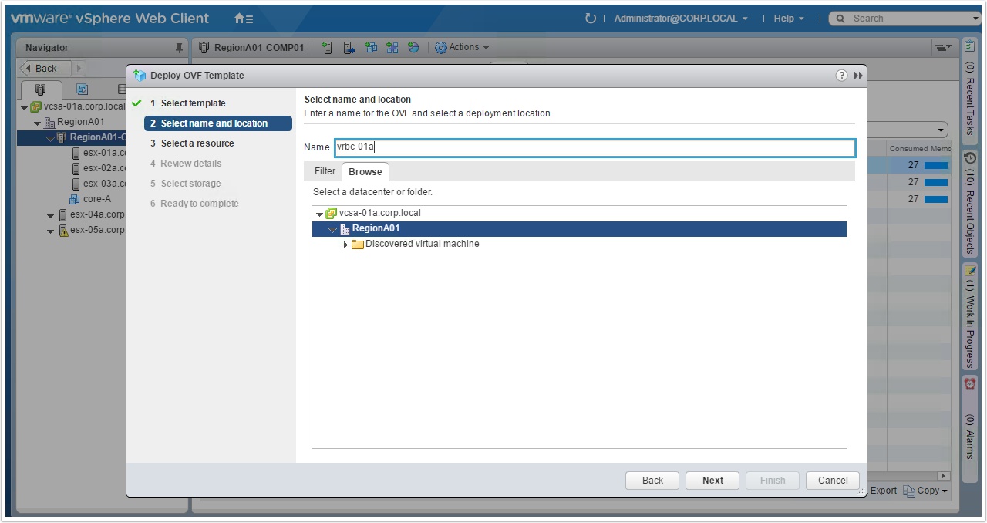Screen dimensions: 987x523
Task: Click the esx-05a host warning icon
Action: pos(63,231)
